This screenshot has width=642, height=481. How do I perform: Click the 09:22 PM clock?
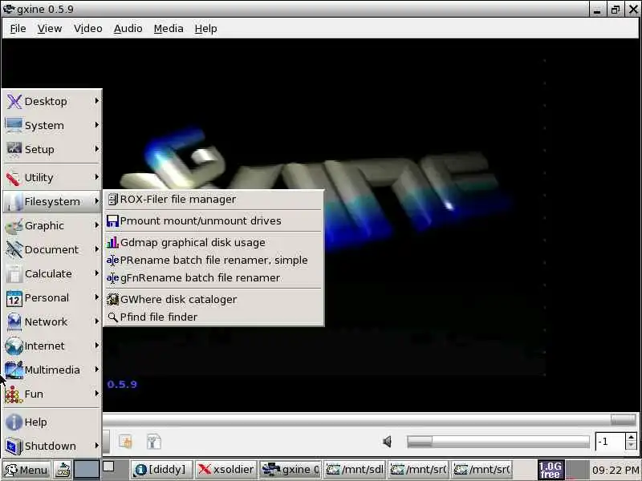coord(616,471)
